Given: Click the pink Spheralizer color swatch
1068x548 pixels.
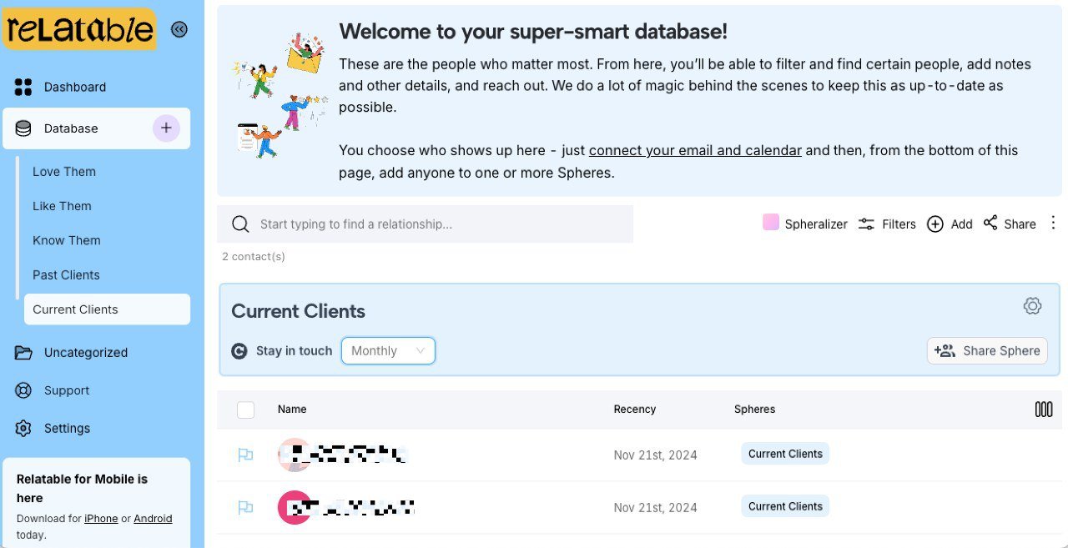Looking at the screenshot, I should [x=771, y=223].
